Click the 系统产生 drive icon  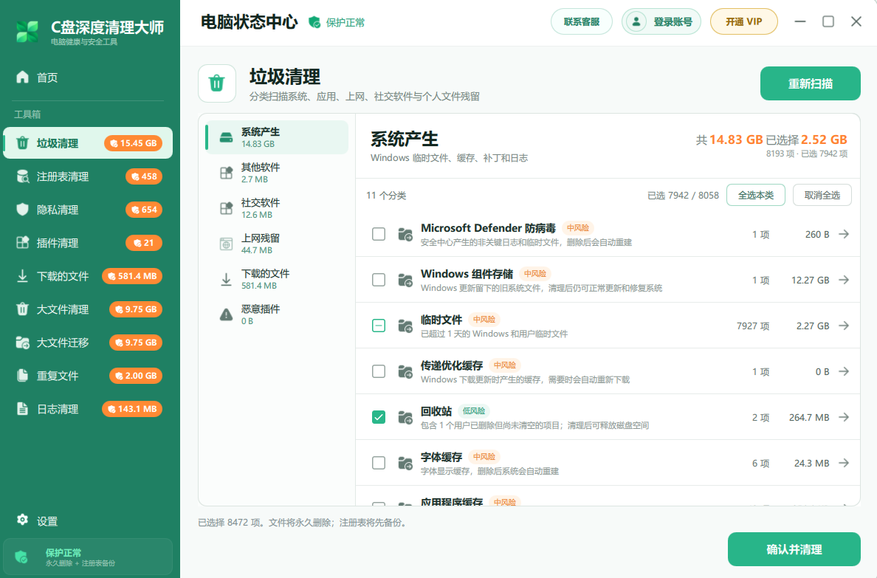226,137
